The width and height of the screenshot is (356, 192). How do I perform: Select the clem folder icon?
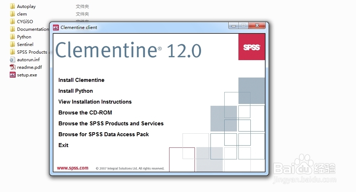[12, 14]
